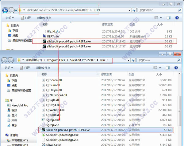This screenshot has height=146, width=184.
Task: Select sgrep.vsb file
Action: pyautogui.click(x=53, y=125)
